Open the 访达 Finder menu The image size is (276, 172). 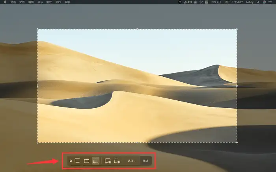pos(13,2)
